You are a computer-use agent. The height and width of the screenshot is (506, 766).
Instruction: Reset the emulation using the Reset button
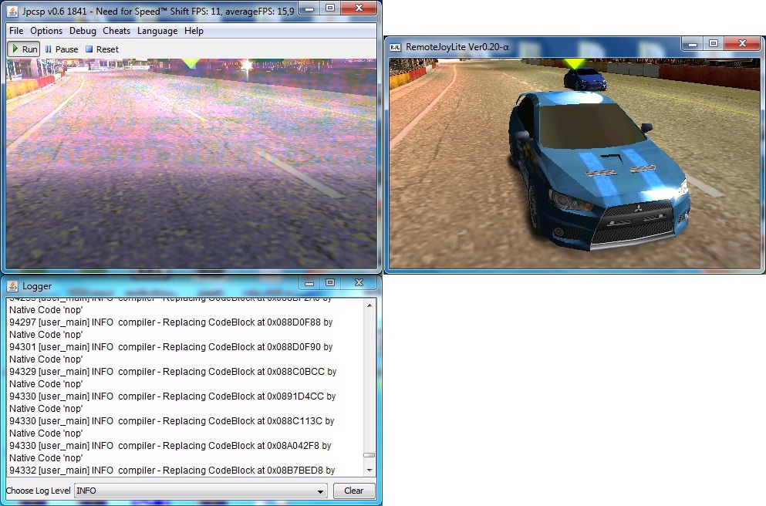(x=102, y=49)
